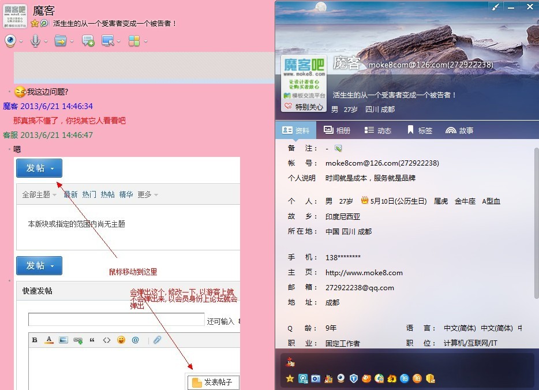Start a voice call with microphone icon

tap(35, 41)
